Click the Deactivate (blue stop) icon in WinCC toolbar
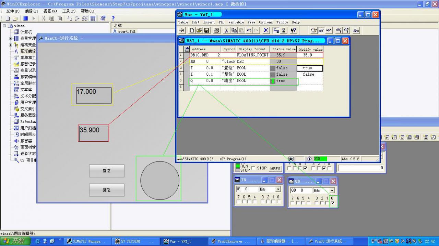 [25, 18]
